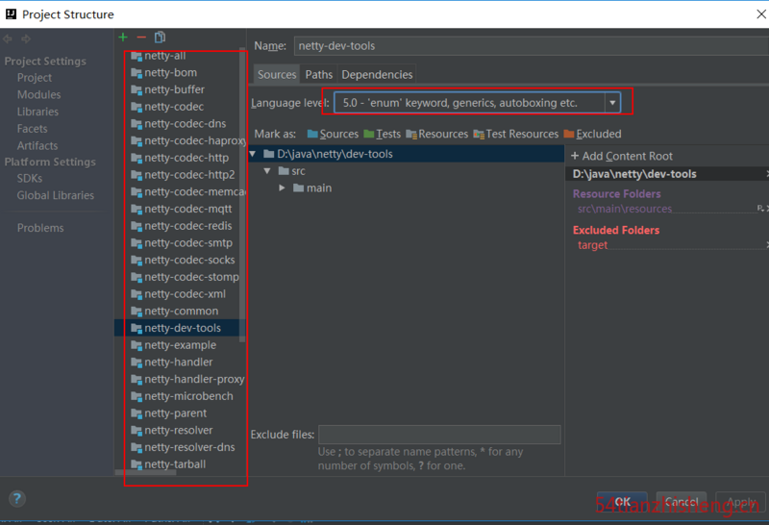The height and width of the screenshot is (525, 769).
Task: Mark as Resources folder icon
Action: 411,134
